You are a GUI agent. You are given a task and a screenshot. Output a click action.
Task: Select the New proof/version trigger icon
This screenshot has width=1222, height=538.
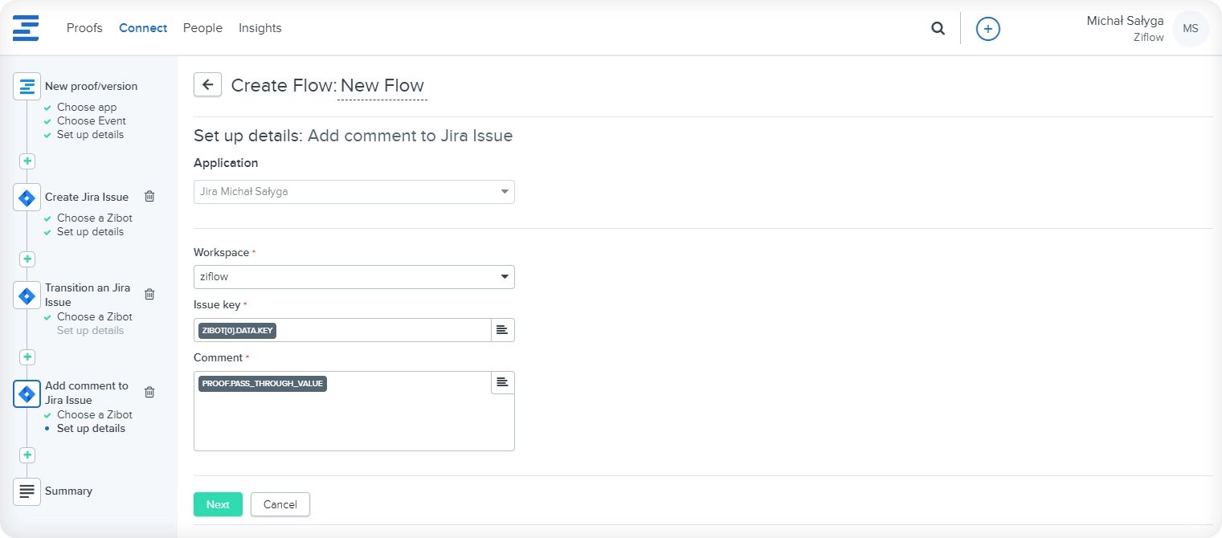27,86
